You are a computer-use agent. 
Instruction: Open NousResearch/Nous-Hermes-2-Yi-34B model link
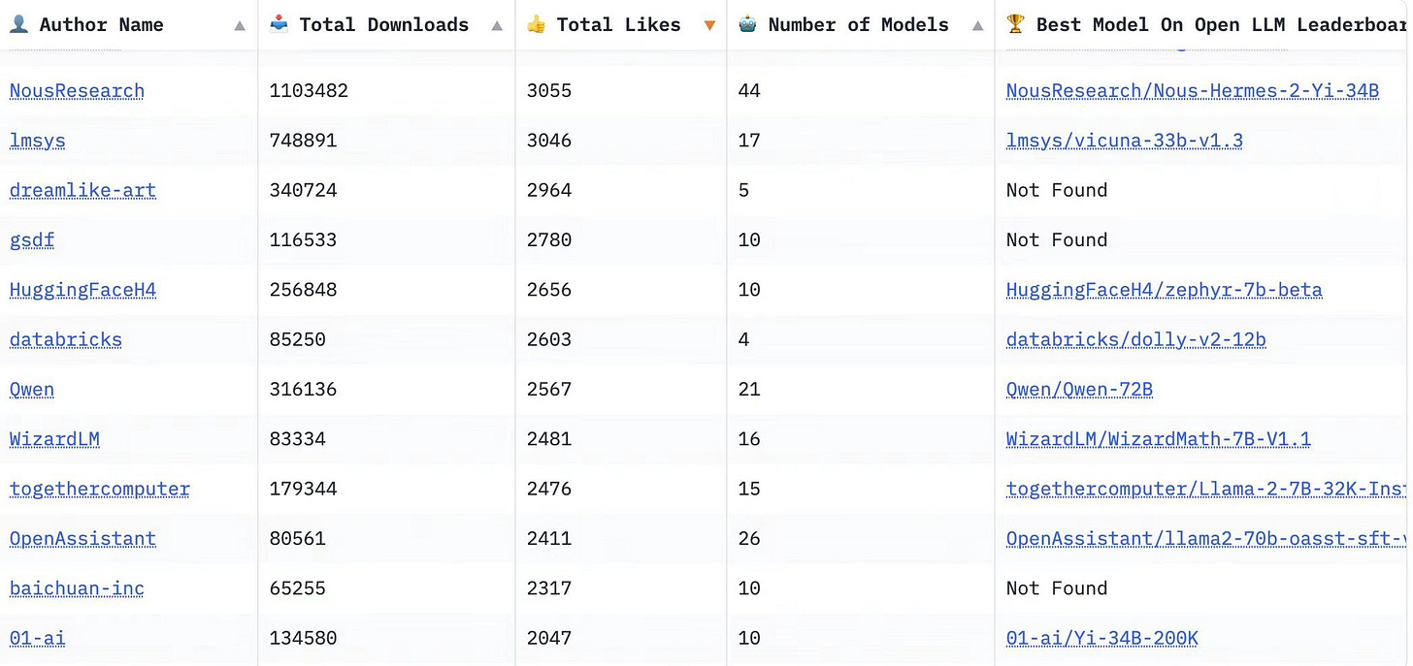click(x=1193, y=91)
